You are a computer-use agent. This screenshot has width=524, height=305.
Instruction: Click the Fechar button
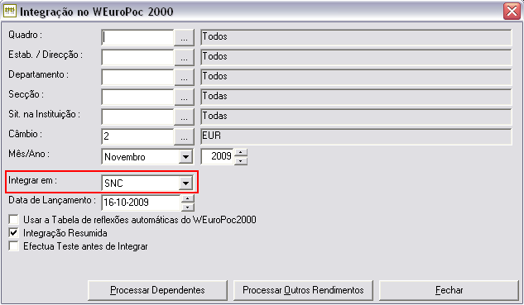point(449,290)
